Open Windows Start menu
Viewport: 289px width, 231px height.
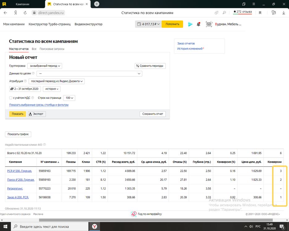(x=5, y=227)
